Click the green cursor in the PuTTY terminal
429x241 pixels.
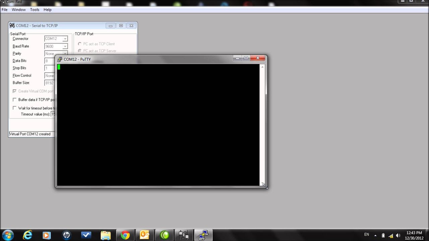point(59,67)
